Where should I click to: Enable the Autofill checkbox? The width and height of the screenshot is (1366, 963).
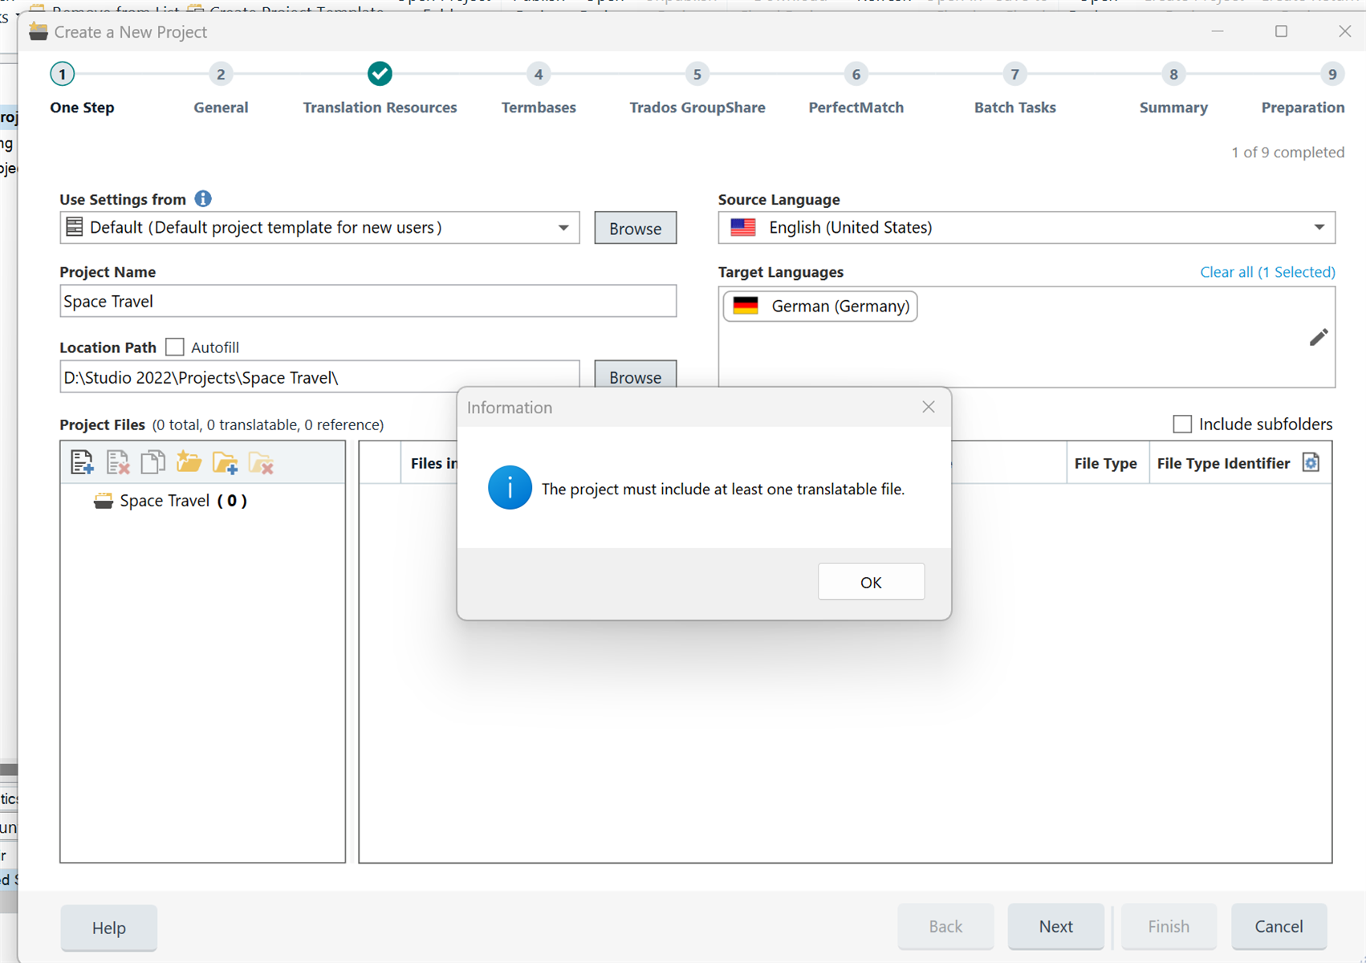click(175, 347)
